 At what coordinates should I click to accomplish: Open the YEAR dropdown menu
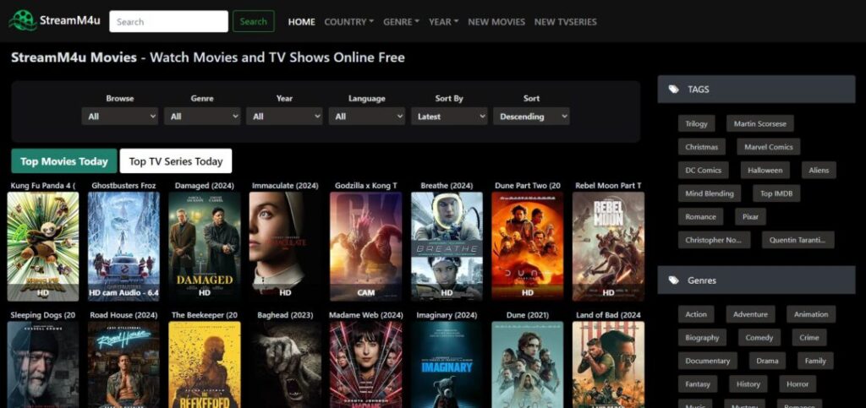tap(444, 22)
